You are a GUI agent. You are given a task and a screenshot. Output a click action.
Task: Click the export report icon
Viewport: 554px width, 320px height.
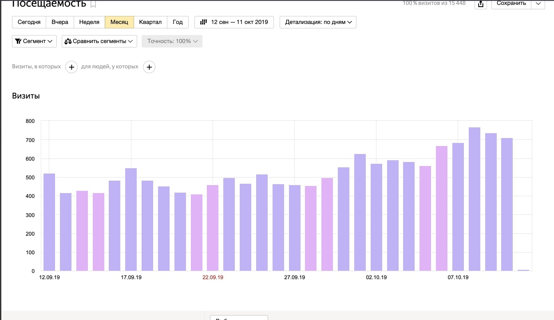click(x=481, y=4)
